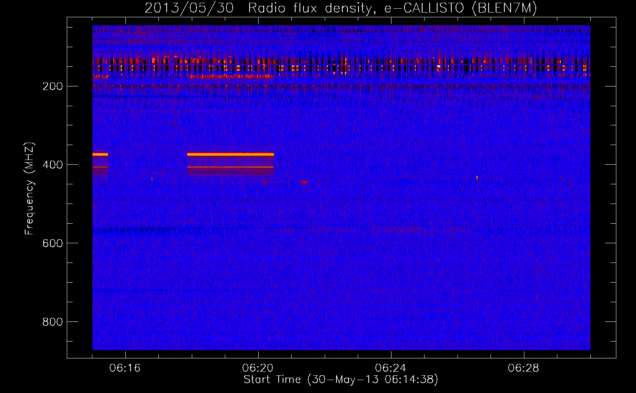Select the "600" frequency tick label
The width and height of the screenshot is (636, 393).
pyautogui.click(x=52, y=244)
